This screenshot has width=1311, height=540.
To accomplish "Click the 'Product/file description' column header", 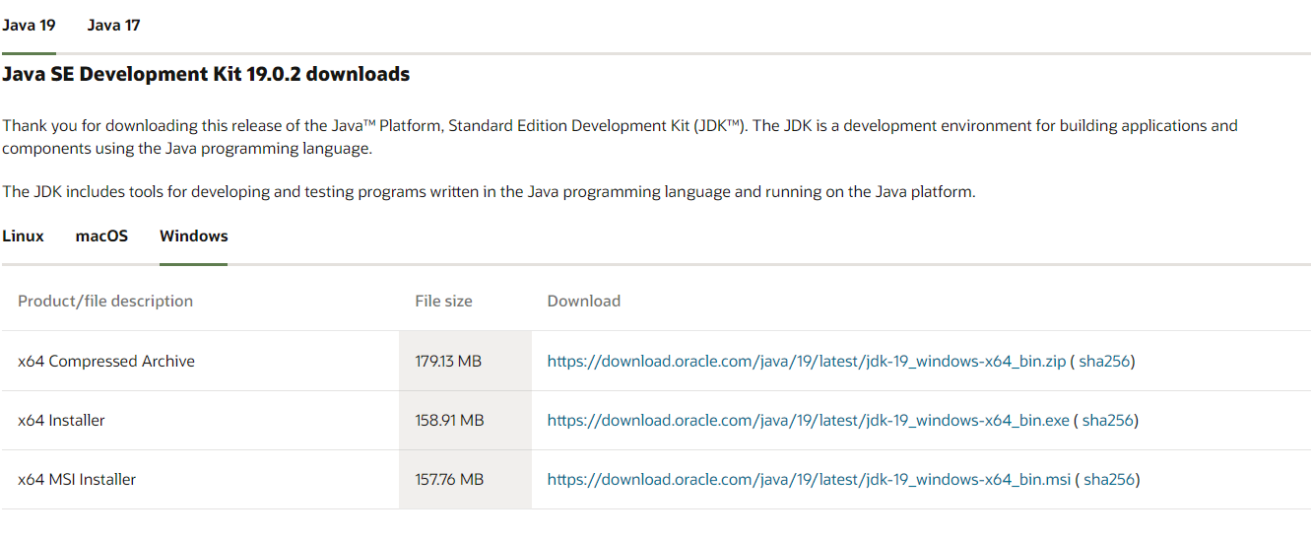I will pyautogui.click(x=105, y=302).
